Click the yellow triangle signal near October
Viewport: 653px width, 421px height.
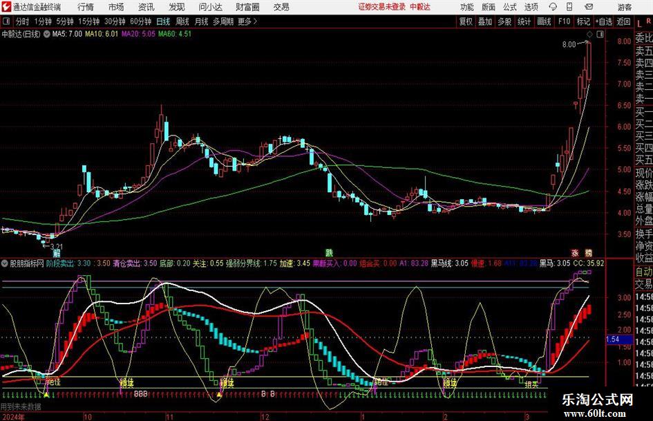point(47,394)
